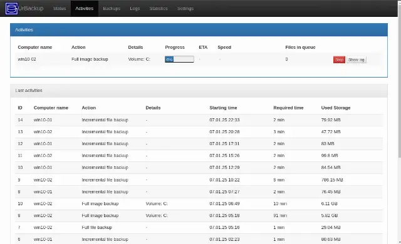Click the 29.04 MB storage value
The image size is (401, 244).
(x=331, y=227)
